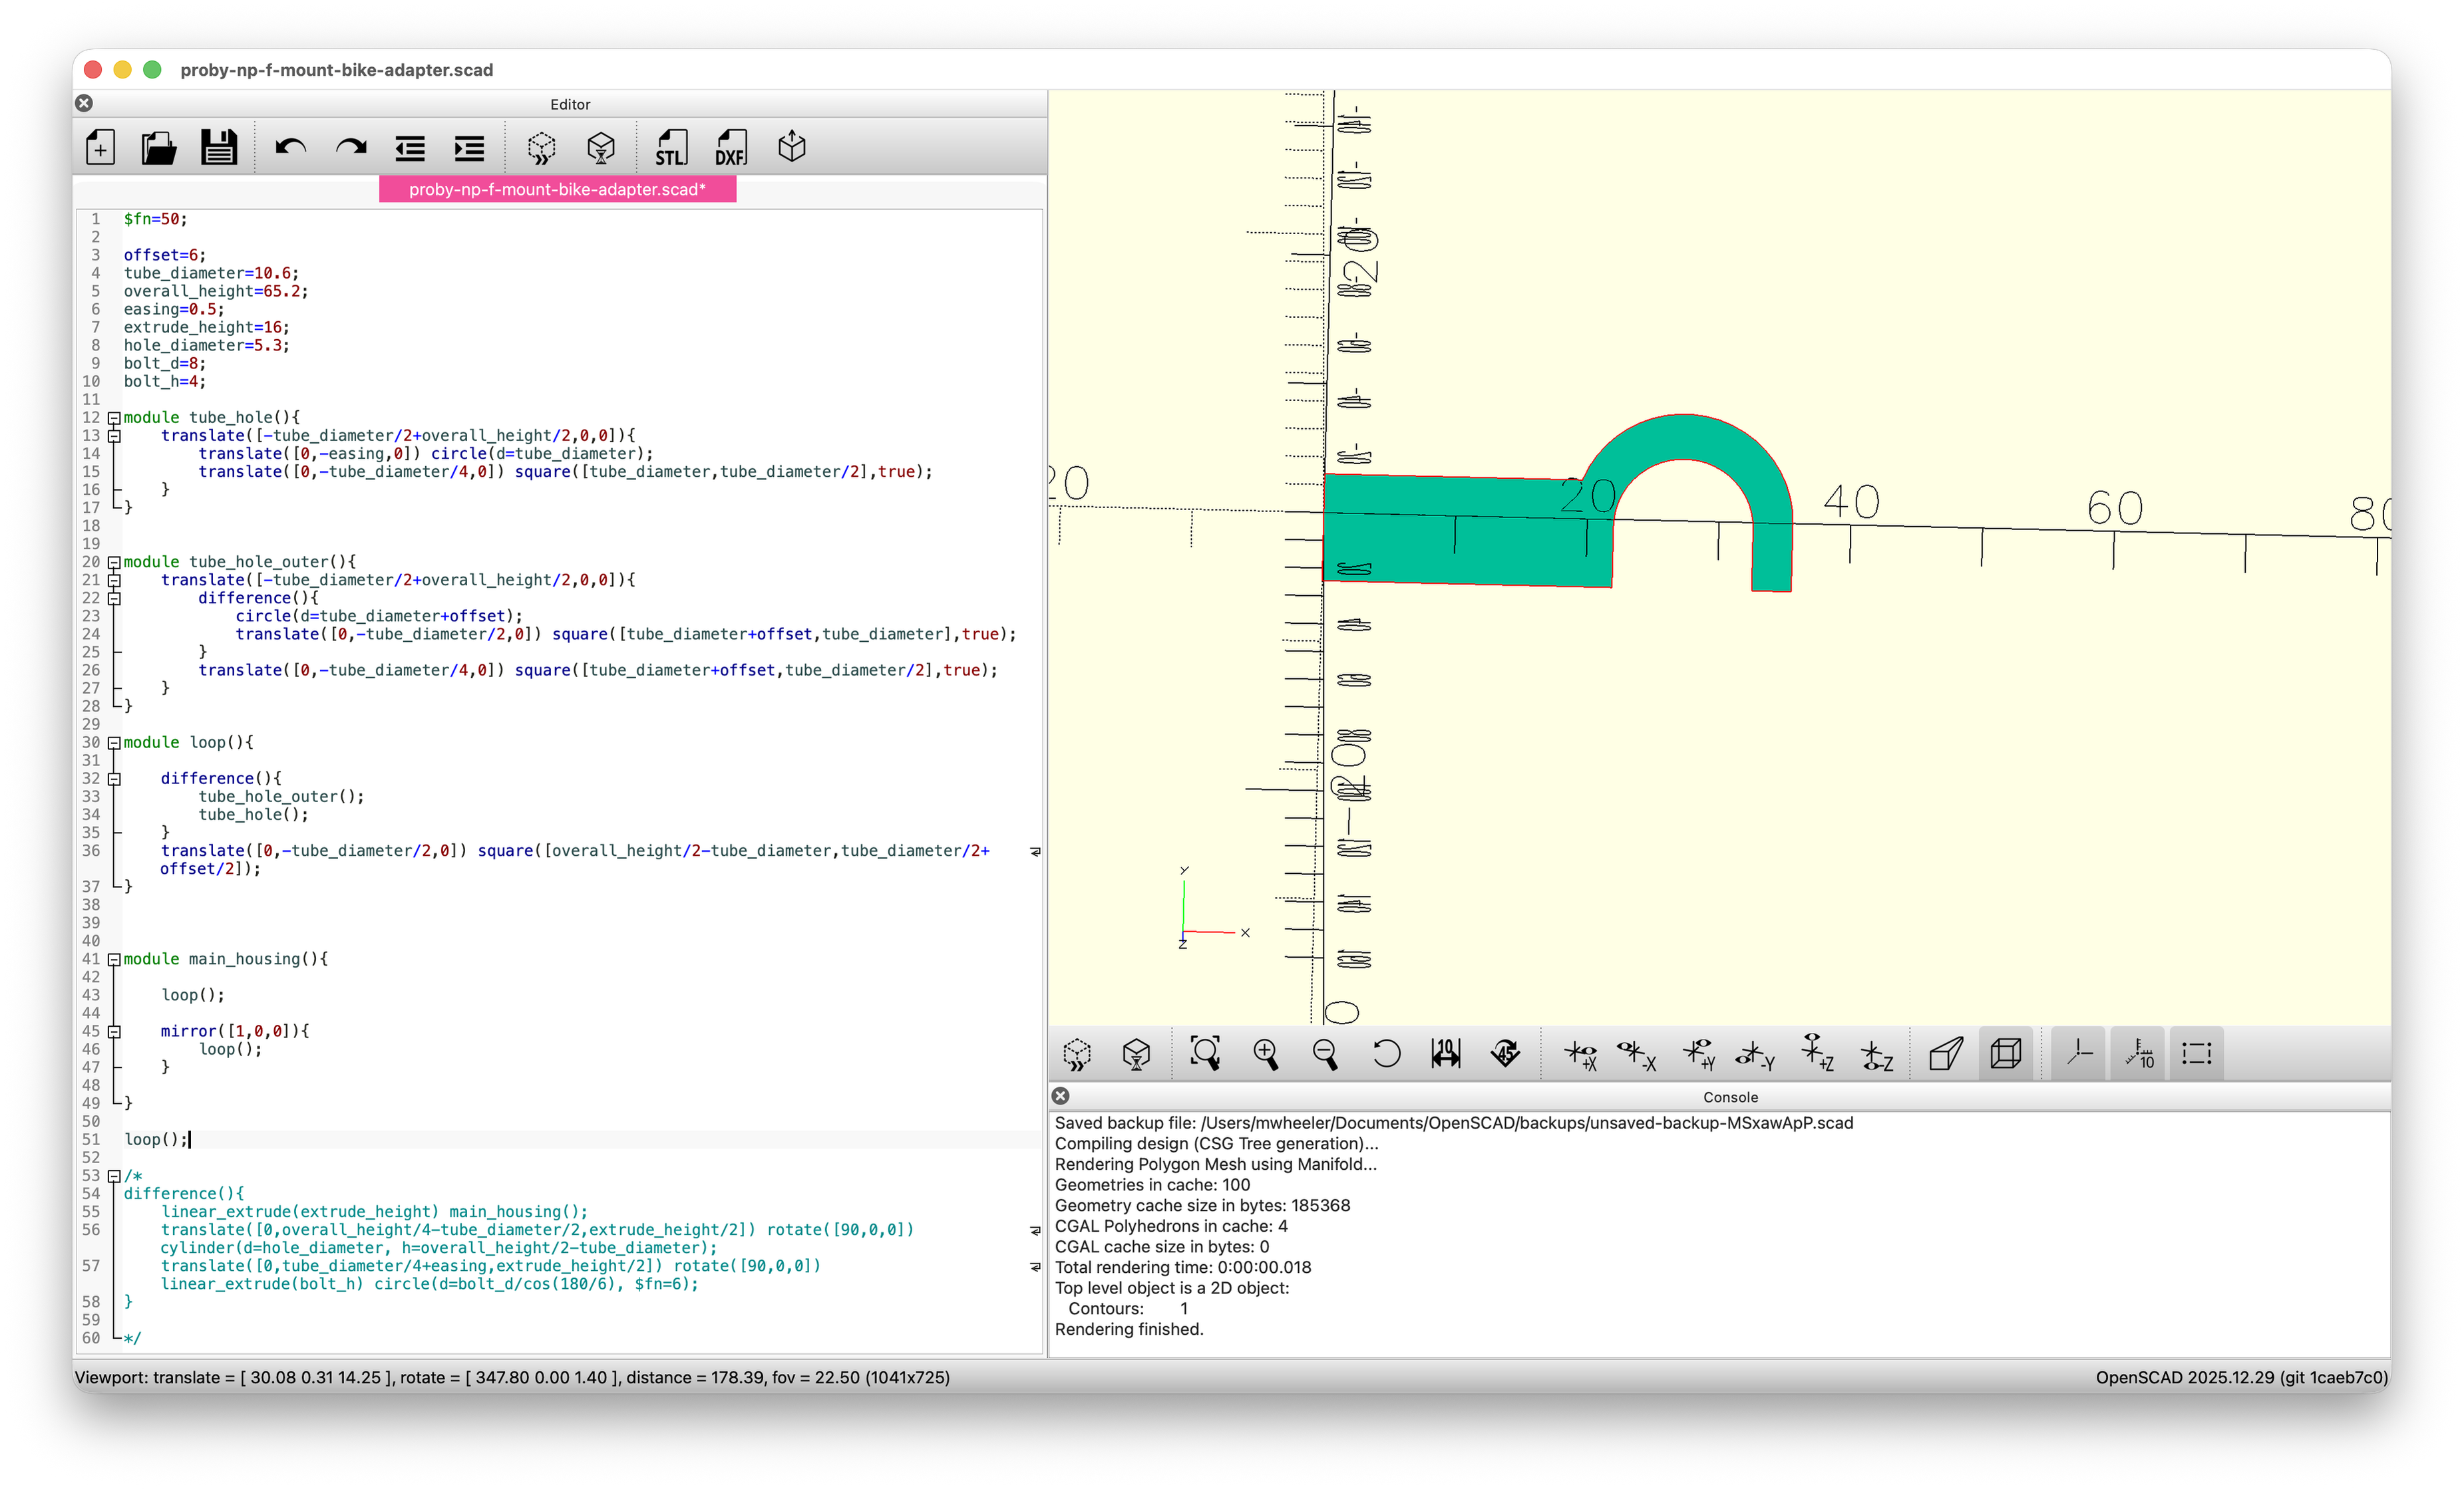The width and height of the screenshot is (2464, 1489).
Task: Toggle scale markers on axes
Action: pyautogui.click(x=2140, y=1053)
